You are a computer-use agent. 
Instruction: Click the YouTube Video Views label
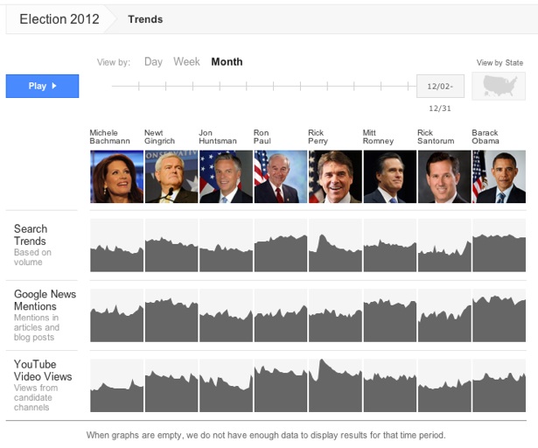tap(43, 370)
